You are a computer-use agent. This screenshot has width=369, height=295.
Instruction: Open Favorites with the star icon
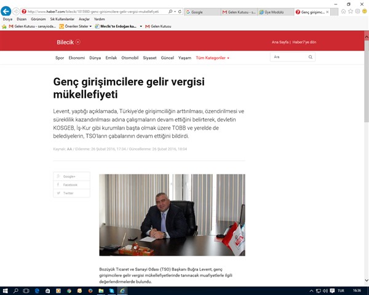(x=351, y=11)
